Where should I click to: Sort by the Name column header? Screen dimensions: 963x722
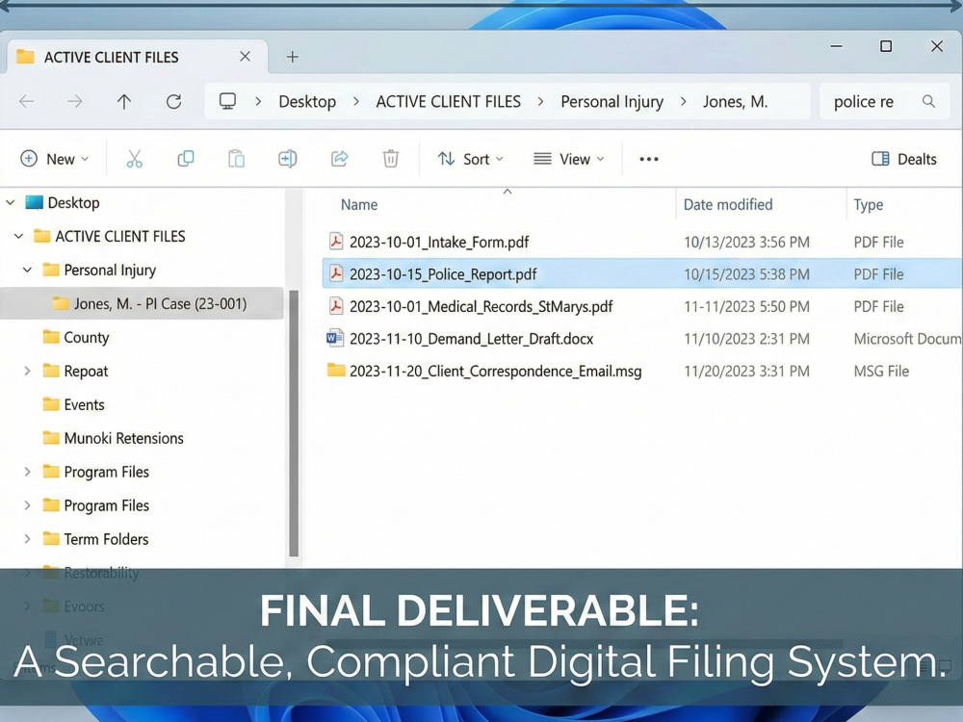tap(359, 204)
